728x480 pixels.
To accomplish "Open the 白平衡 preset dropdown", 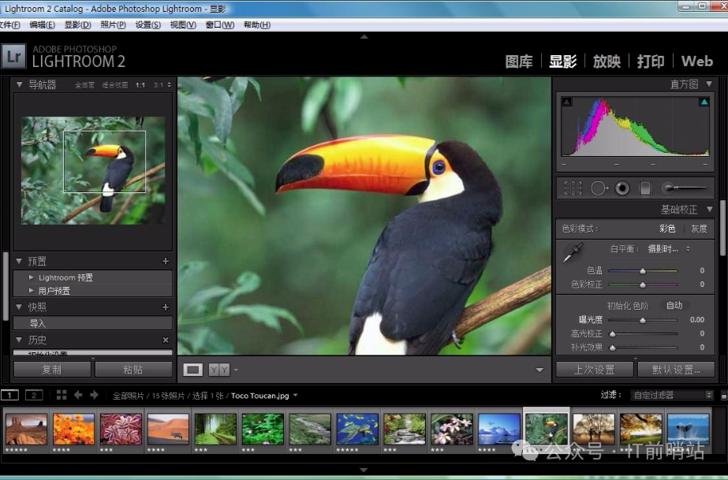I will point(669,248).
